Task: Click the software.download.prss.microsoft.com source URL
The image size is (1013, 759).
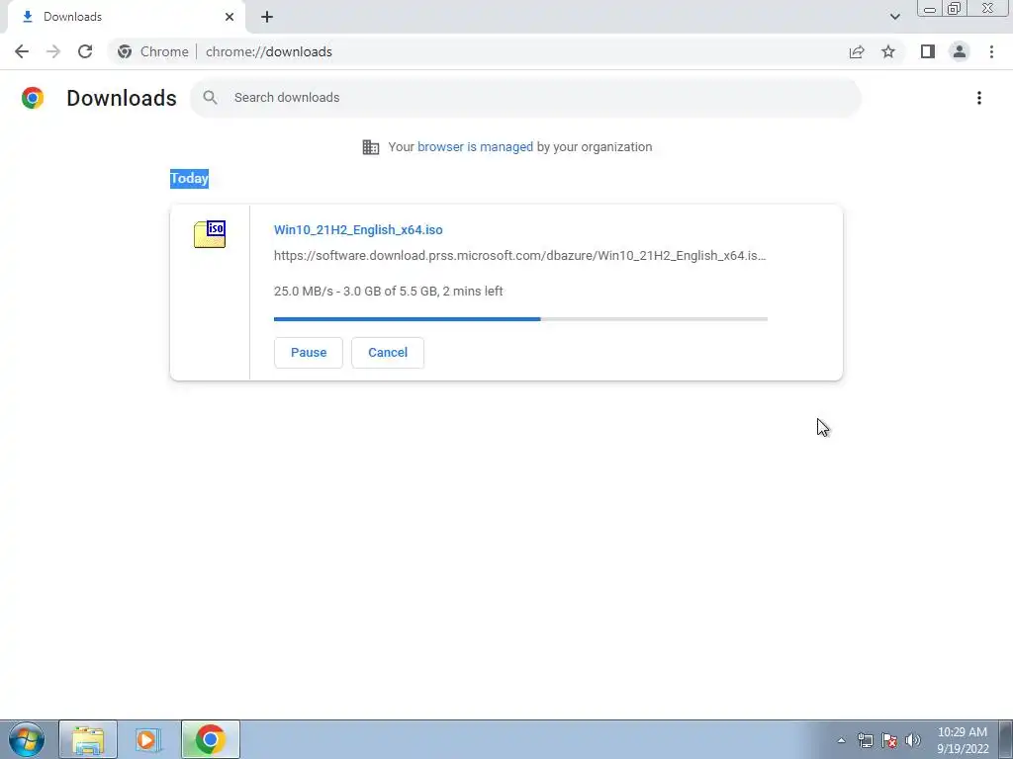Action: pyautogui.click(x=520, y=256)
